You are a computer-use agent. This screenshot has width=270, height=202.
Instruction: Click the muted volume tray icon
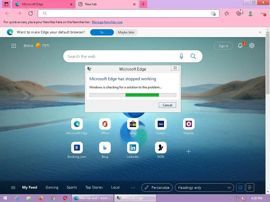pyautogui.click(x=243, y=198)
